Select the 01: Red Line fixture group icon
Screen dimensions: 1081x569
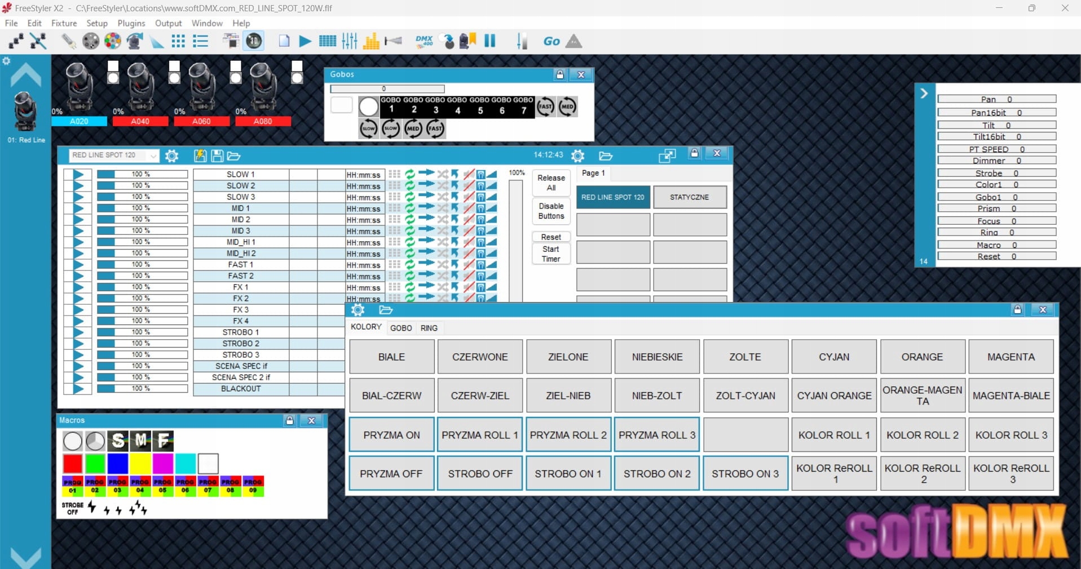click(x=25, y=112)
